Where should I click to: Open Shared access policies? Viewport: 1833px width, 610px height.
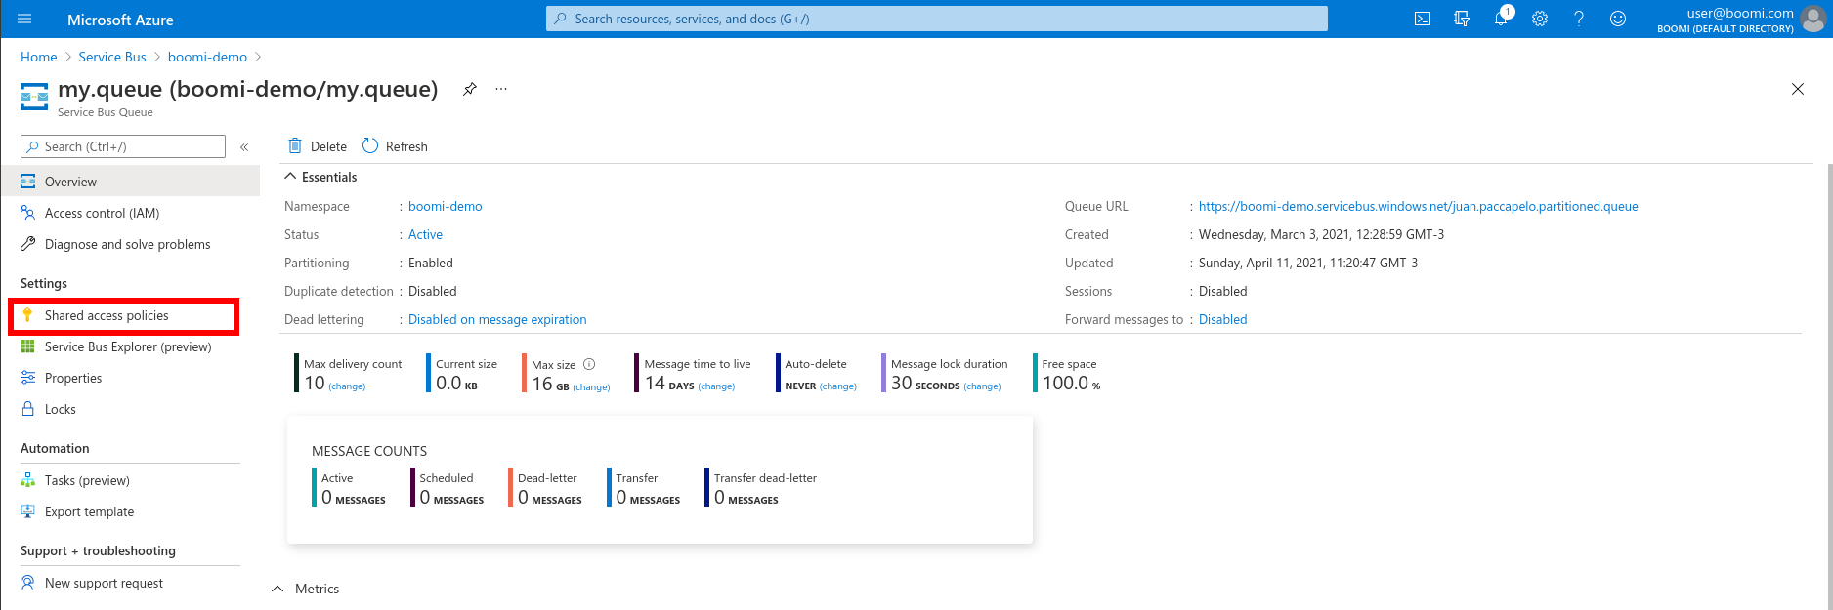point(107,316)
